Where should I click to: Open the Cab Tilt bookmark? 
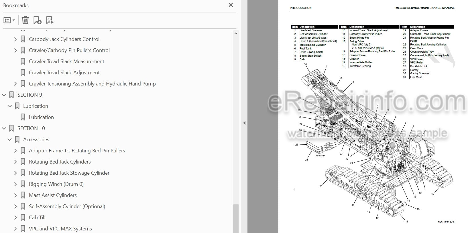click(37, 218)
